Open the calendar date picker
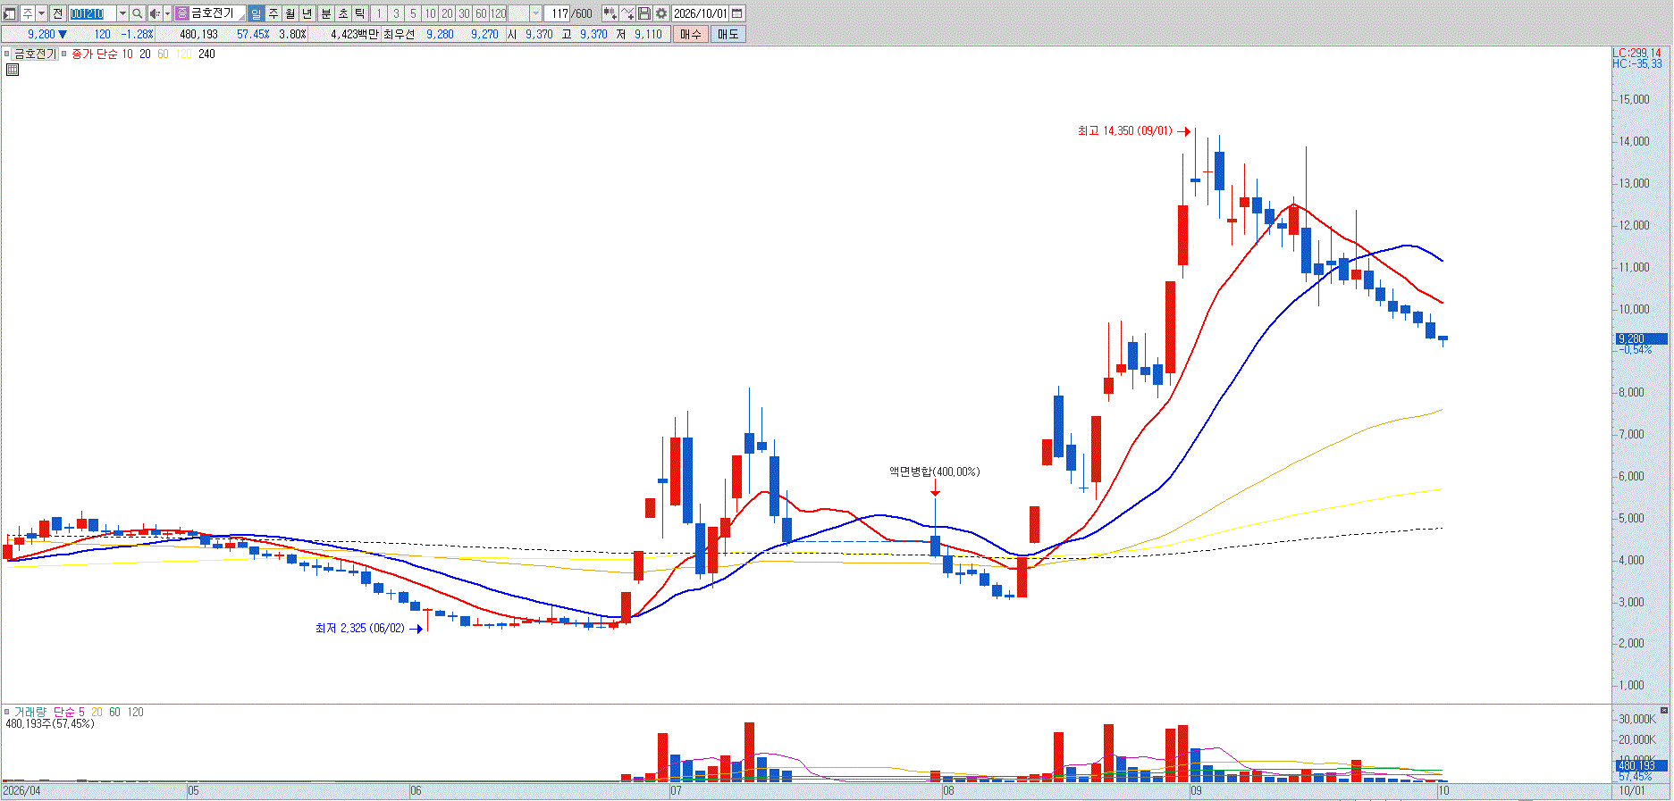 [737, 13]
